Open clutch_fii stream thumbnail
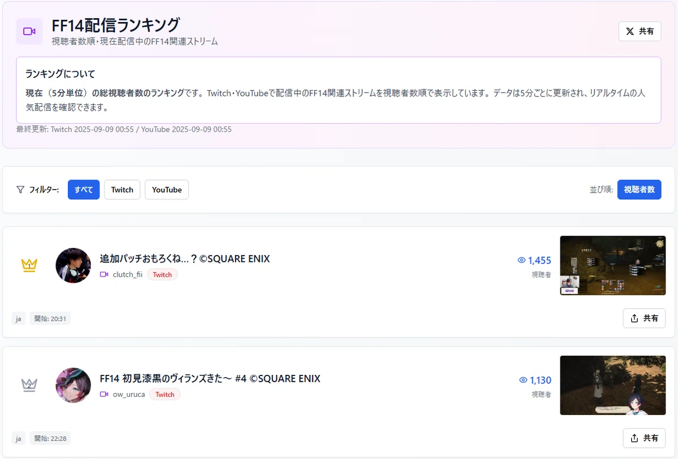Image resolution: width=678 pixels, height=459 pixels. click(x=612, y=265)
